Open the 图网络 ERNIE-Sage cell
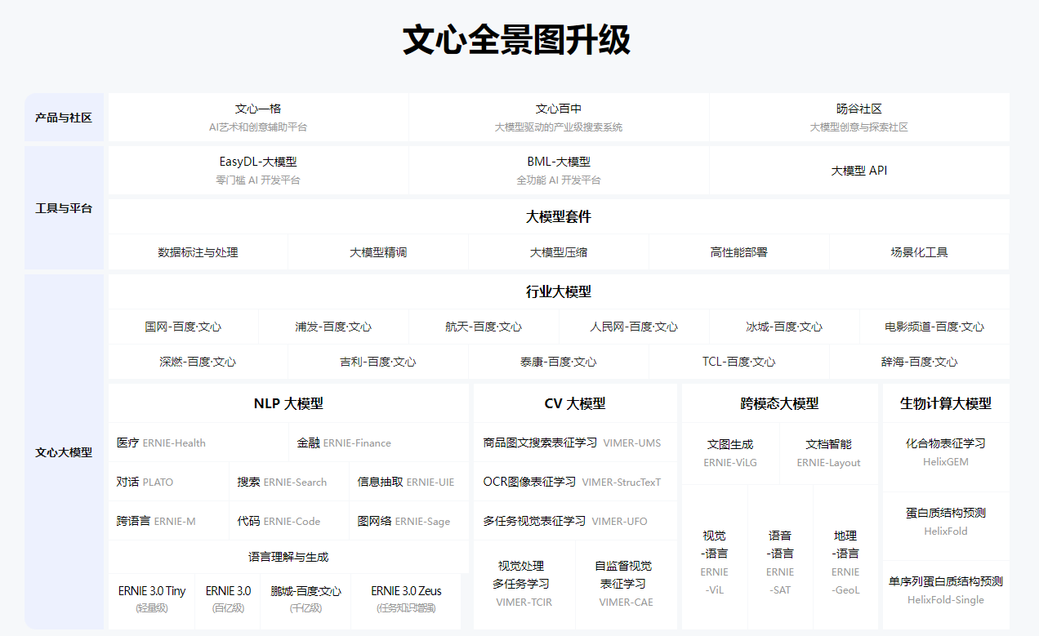Viewport: 1039px width, 636px height. point(409,521)
